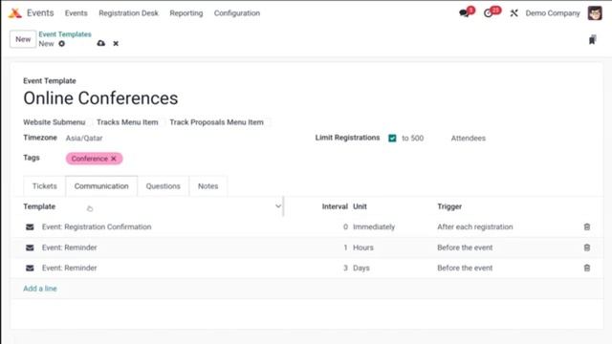Screen dimensions: 612x344
Task: Open Trigger dropdown in the Hours reminder row
Action: [x=465, y=247]
